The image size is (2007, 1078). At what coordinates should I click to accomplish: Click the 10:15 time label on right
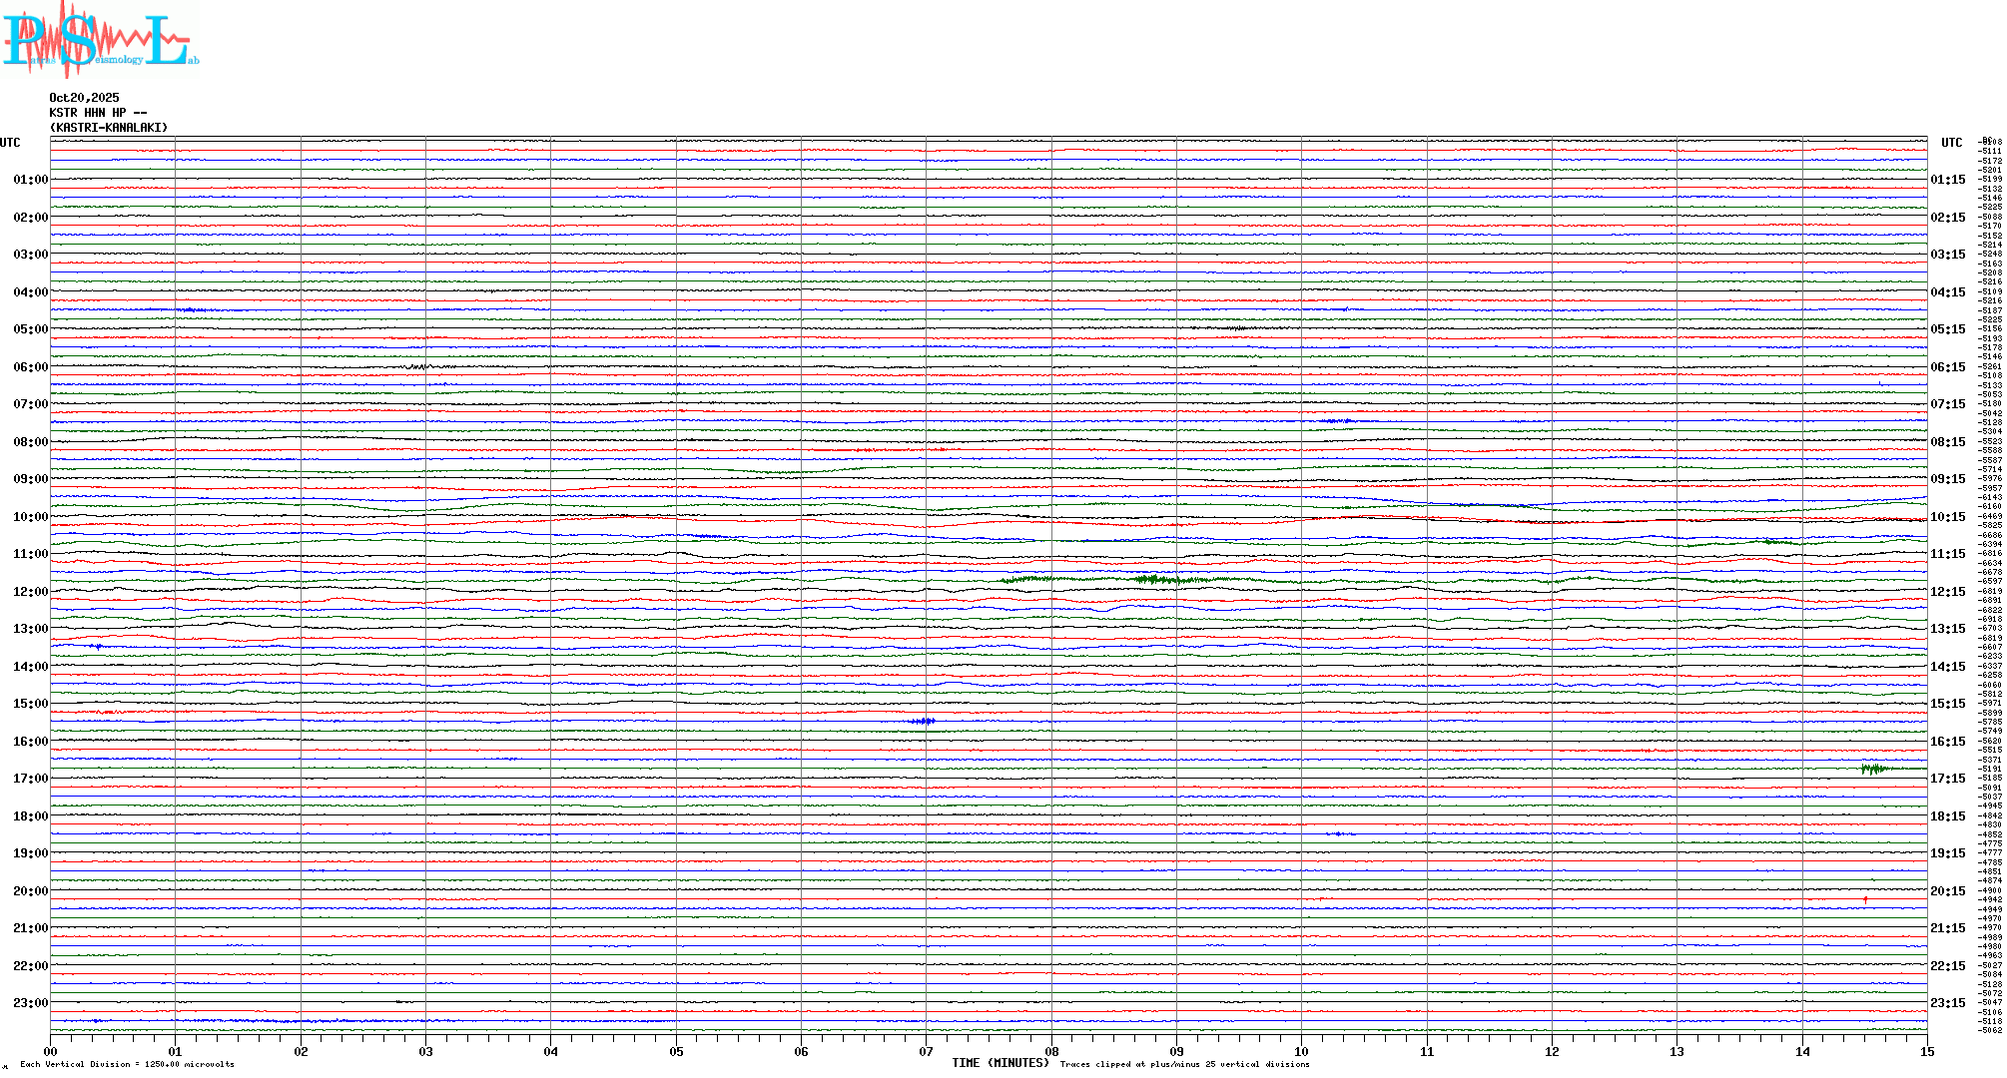coord(1948,517)
